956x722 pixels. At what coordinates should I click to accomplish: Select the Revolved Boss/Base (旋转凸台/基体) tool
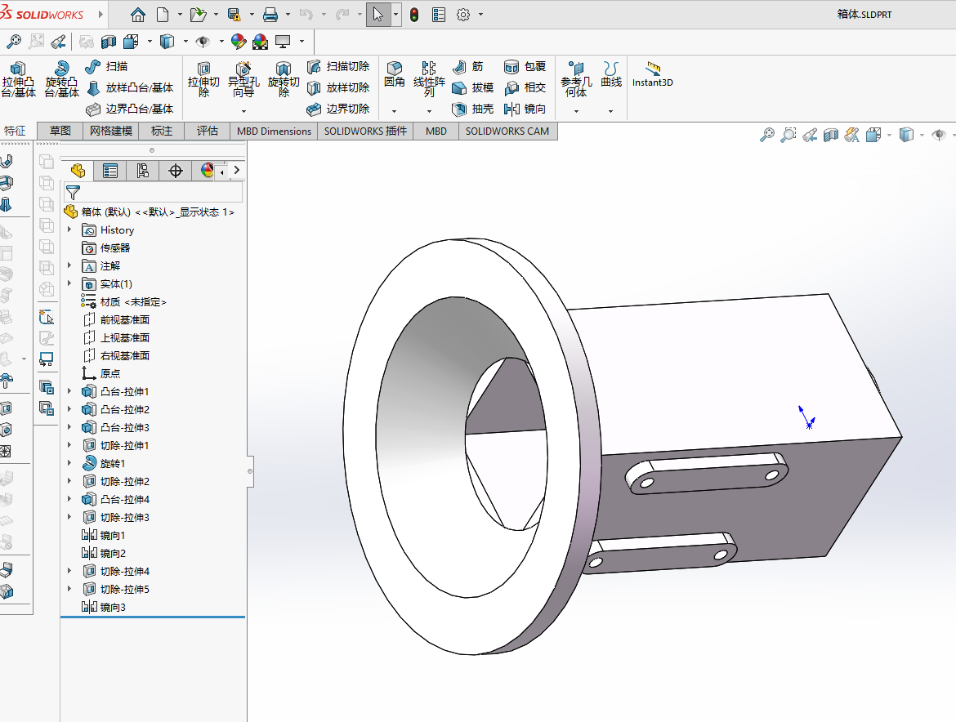[x=61, y=79]
